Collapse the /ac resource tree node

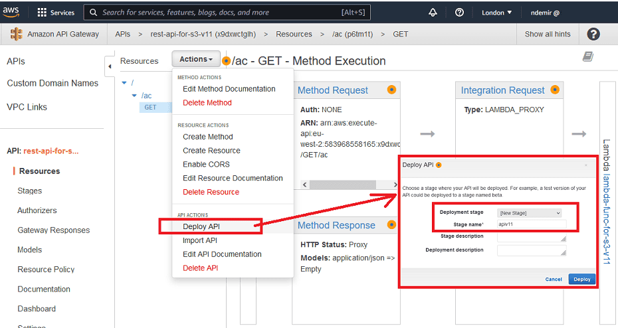(134, 96)
